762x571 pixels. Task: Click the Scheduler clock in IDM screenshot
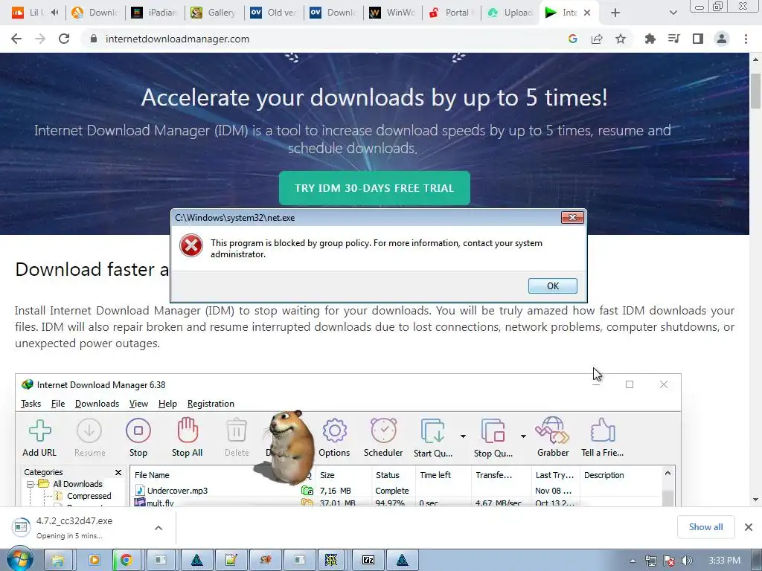(x=383, y=430)
